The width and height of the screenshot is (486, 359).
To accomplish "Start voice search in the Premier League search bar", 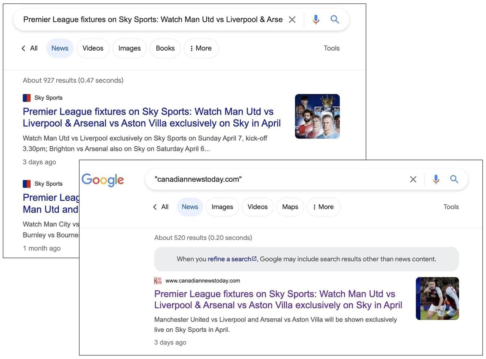I will (316, 19).
